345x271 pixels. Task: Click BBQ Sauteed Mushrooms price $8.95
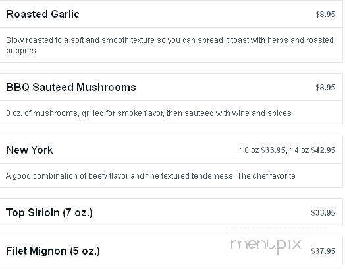[325, 88]
